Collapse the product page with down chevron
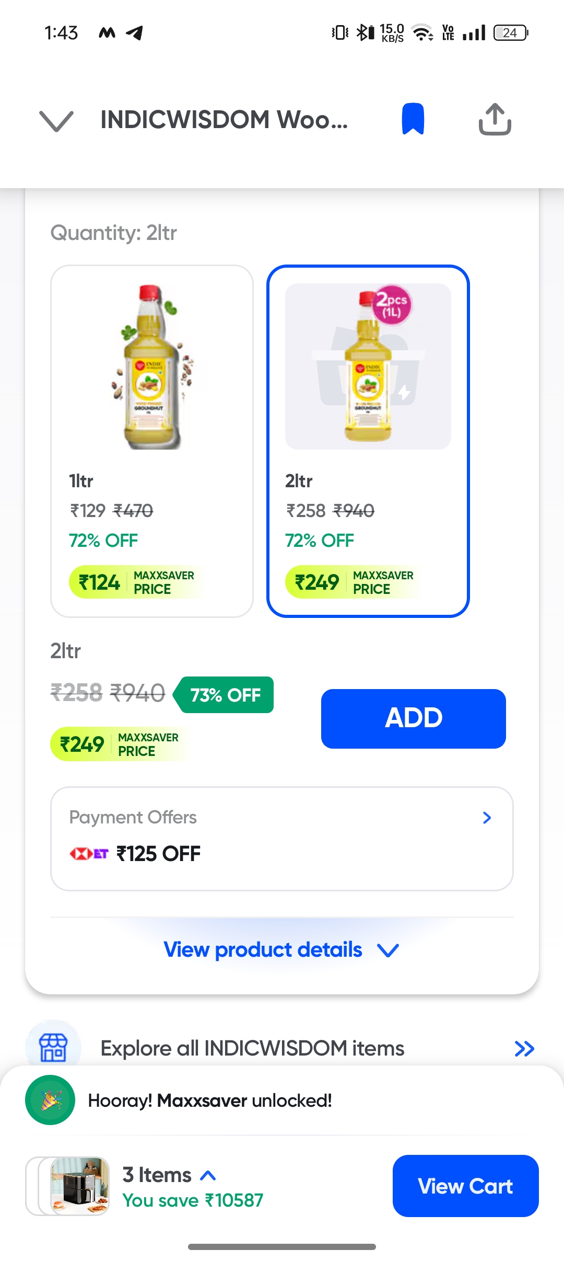Viewport: 564px width, 1261px height. pos(56,121)
